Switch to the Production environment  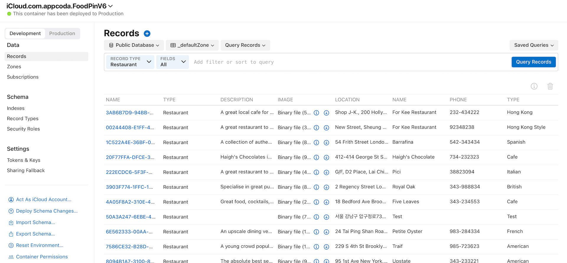(x=62, y=34)
